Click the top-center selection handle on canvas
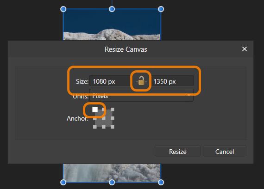This screenshot has width=264, height=189. (112, 9)
